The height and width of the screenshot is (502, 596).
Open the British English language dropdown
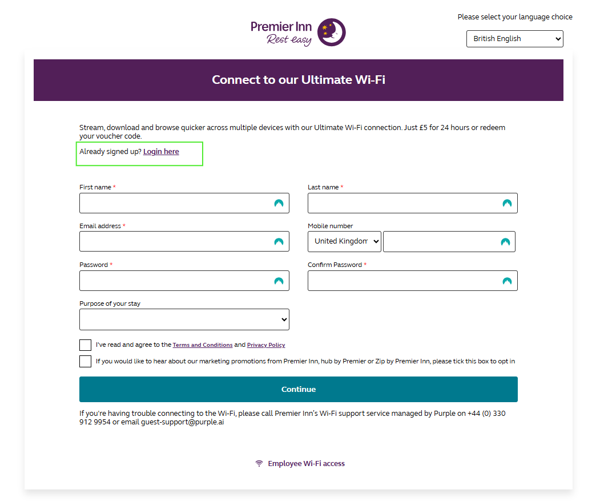click(x=514, y=39)
